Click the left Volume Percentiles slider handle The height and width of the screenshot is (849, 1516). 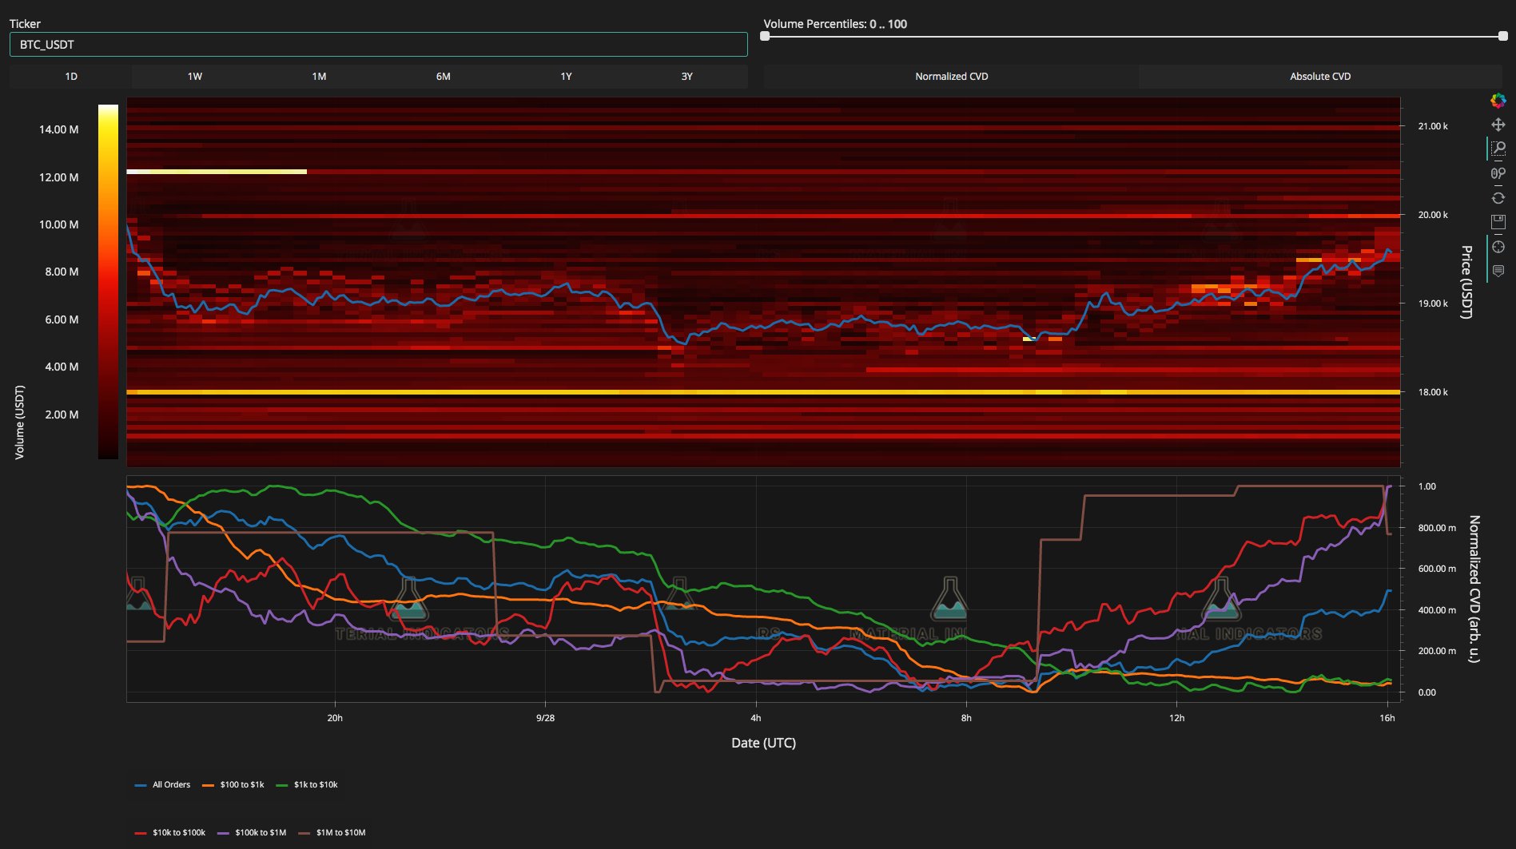point(765,36)
